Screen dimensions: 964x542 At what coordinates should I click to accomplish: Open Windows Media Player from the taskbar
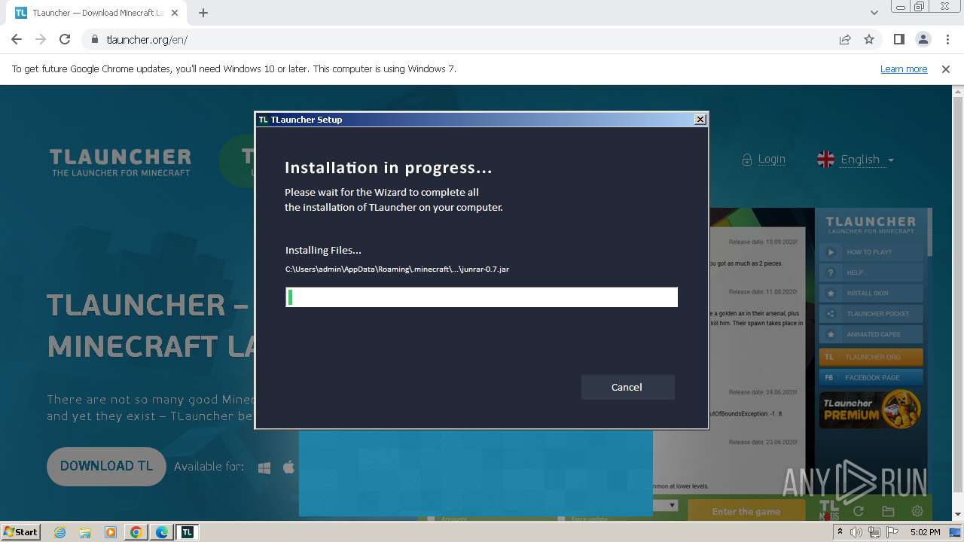coord(111,532)
